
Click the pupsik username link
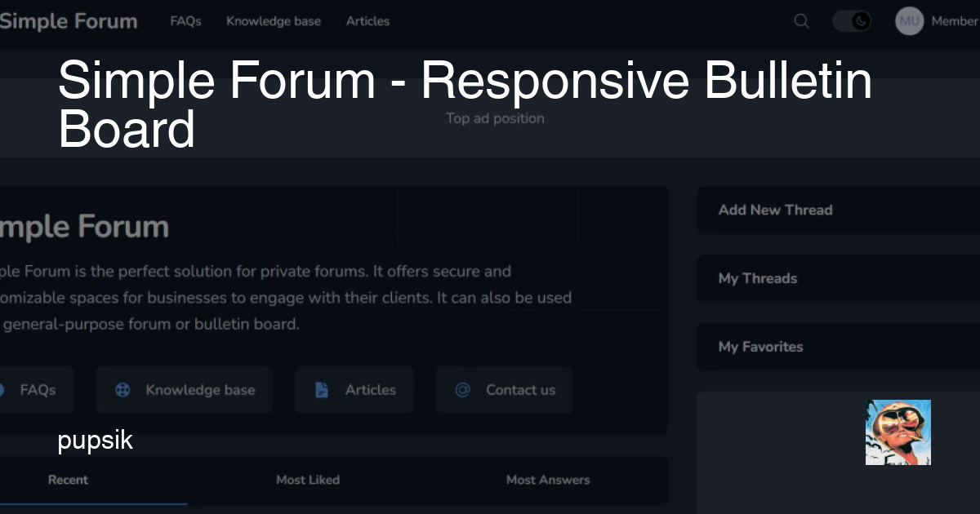pos(95,441)
